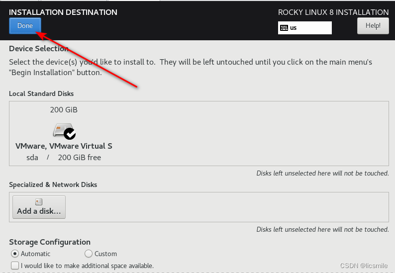Screen dimensions: 395x273
Task: Click the 'Add a disk...' button
Action: (39, 207)
